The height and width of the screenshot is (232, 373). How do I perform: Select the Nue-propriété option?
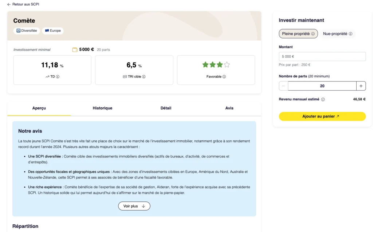point(336,33)
